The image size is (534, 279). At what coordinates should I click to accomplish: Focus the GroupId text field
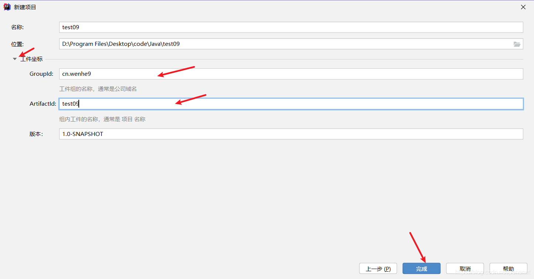click(291, 74)
